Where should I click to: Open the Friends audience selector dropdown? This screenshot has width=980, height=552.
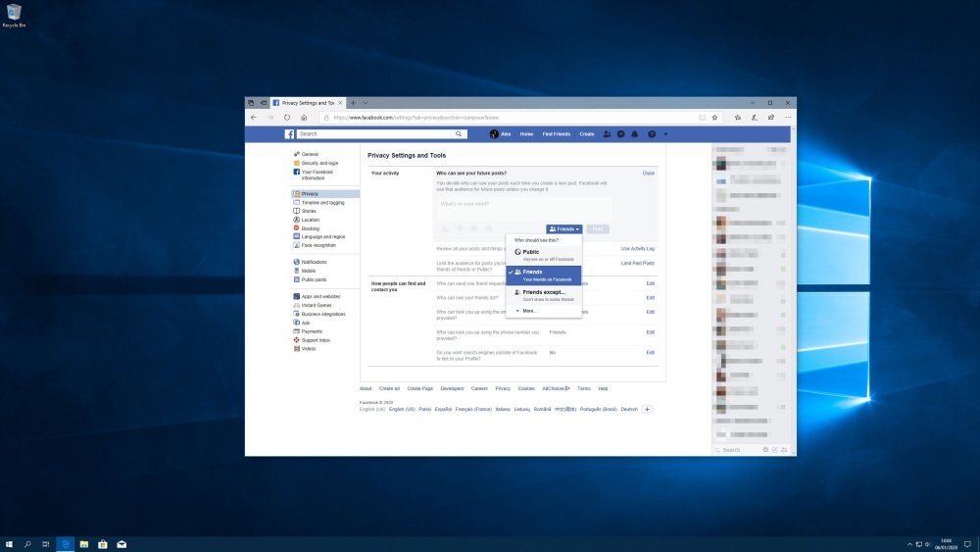click(564, 228)
